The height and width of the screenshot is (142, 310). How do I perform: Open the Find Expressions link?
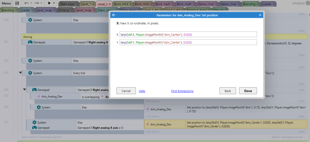tap(182, 91)
